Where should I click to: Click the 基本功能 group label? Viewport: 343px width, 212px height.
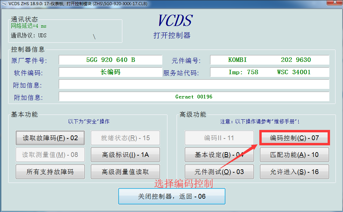click(x=24, y=114)
